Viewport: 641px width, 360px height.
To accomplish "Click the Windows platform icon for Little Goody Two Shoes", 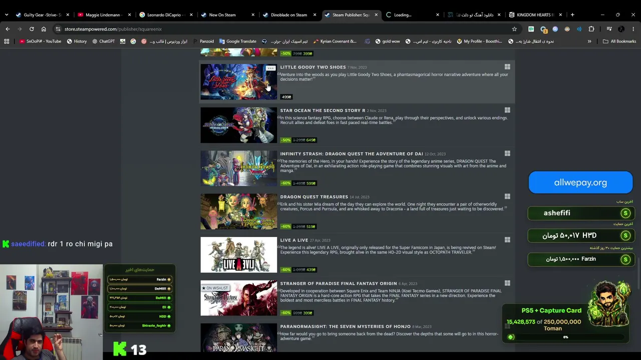I will [x=507, y=67].
